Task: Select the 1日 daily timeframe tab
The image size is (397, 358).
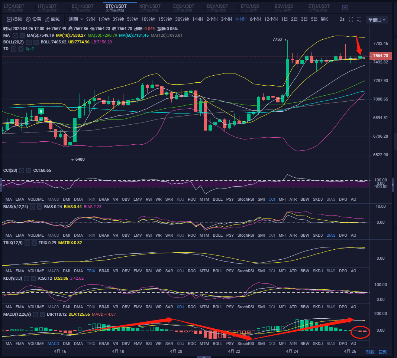Action: pyautogui.click(x=284, y=19)
